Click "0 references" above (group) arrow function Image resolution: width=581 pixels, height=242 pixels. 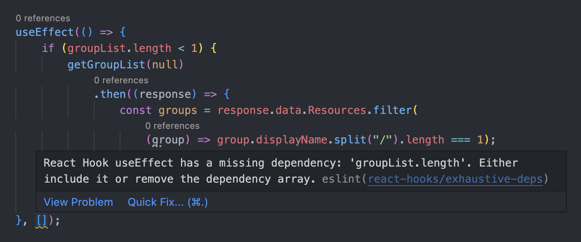coord(172,125)
